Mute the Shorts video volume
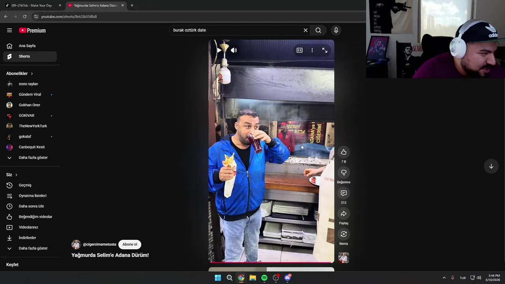The image size is (505, 284). (234, 50)
